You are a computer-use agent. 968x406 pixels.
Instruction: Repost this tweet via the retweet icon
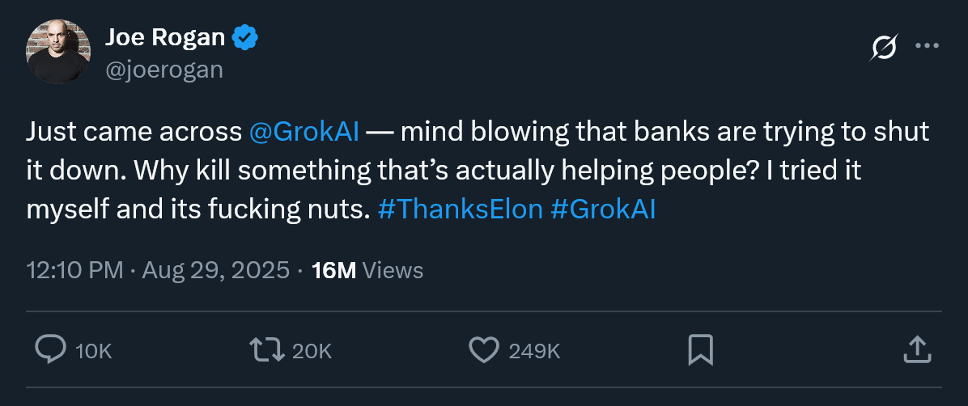tap(266, 349)
